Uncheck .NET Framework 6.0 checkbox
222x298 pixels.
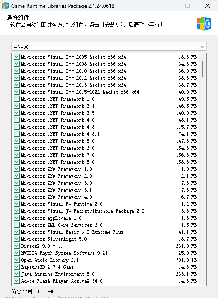[17, 148]
